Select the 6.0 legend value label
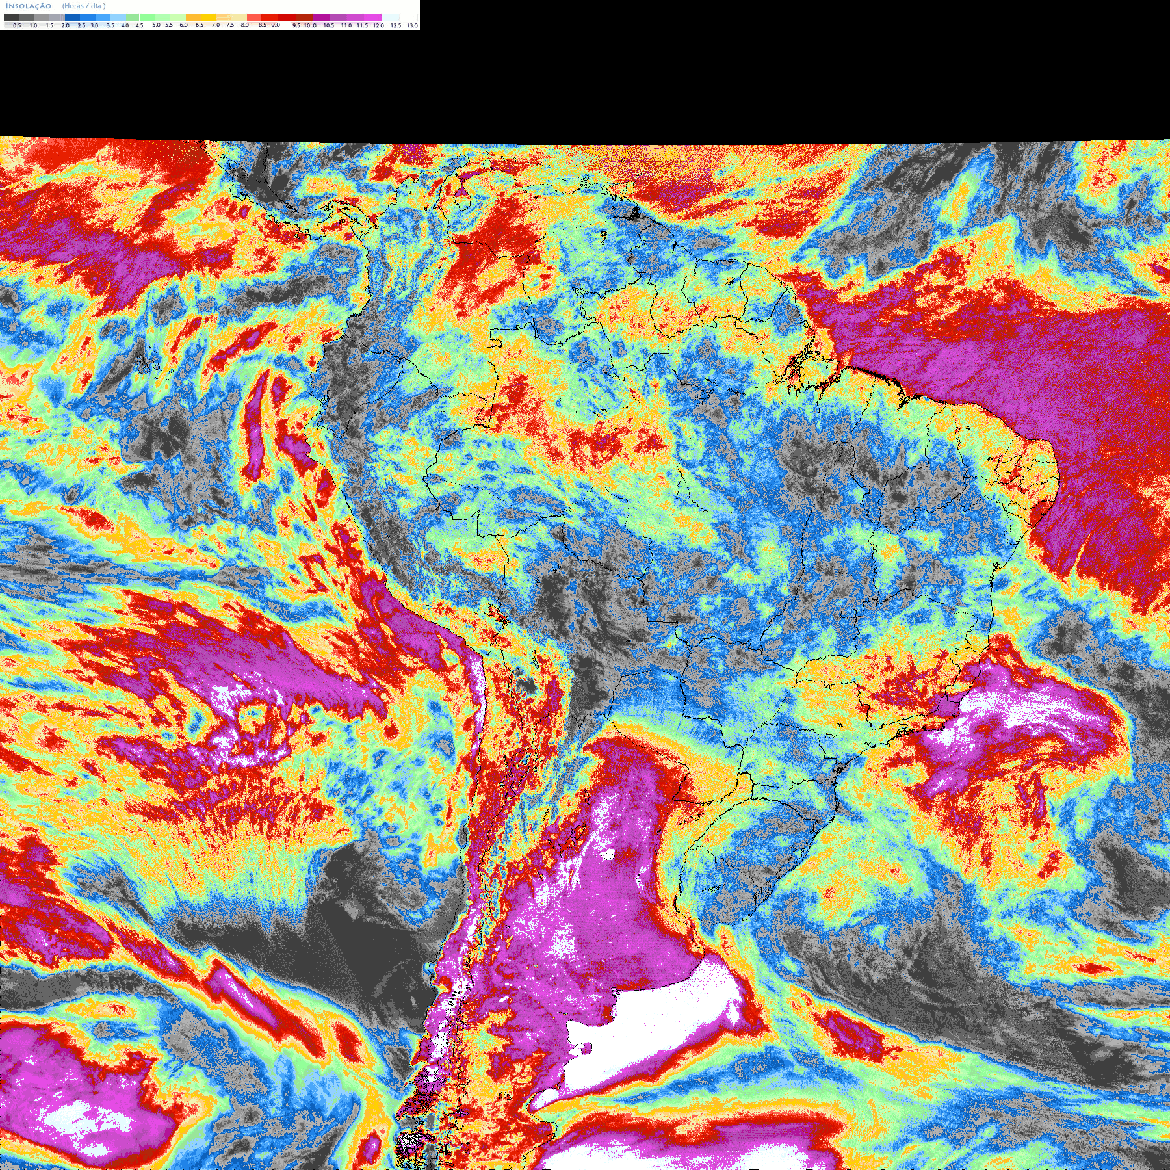This screenshot has height=1170, width=1170. 183,25
